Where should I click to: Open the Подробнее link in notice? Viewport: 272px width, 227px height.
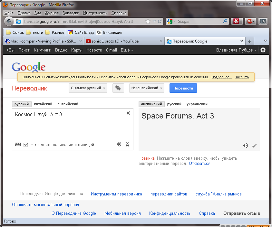pyautogui.click(x=222, y=77)
